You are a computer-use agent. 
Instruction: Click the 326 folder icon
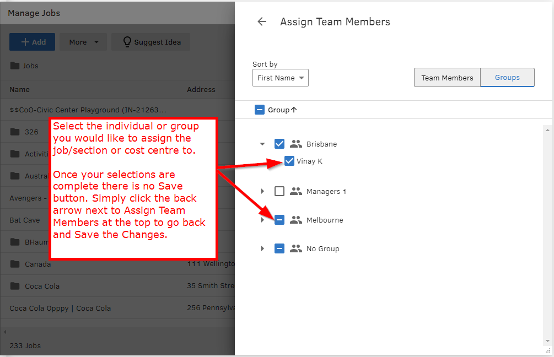(x=15, y=132)
